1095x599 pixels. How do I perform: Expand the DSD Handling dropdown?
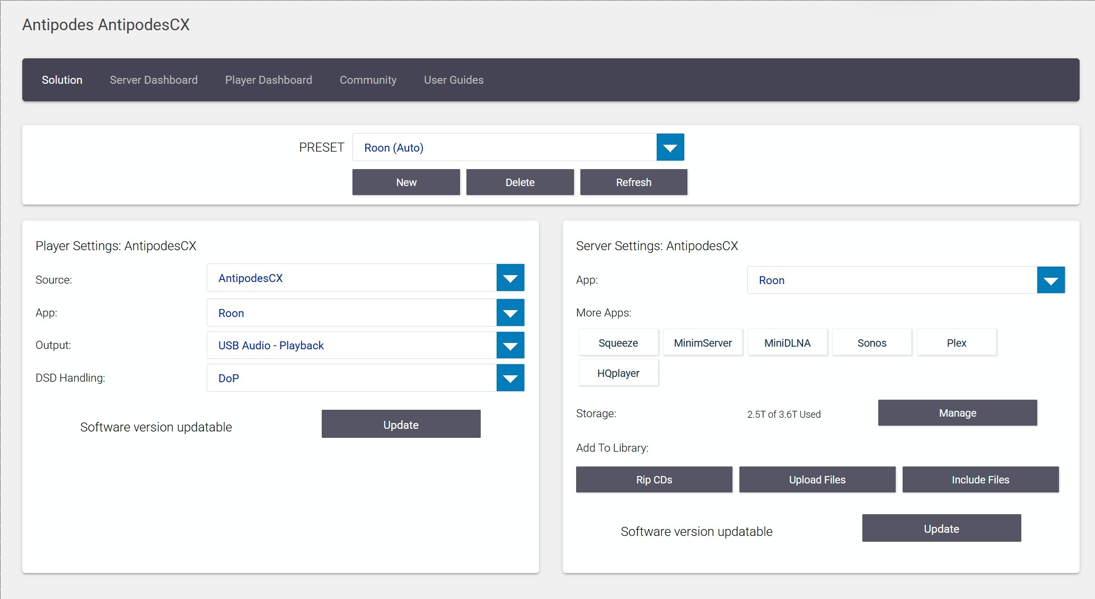[510, 378]
